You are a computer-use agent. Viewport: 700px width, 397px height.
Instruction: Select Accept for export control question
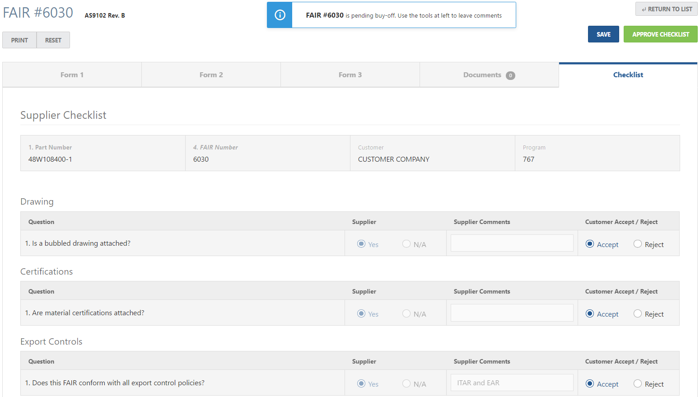590,383
